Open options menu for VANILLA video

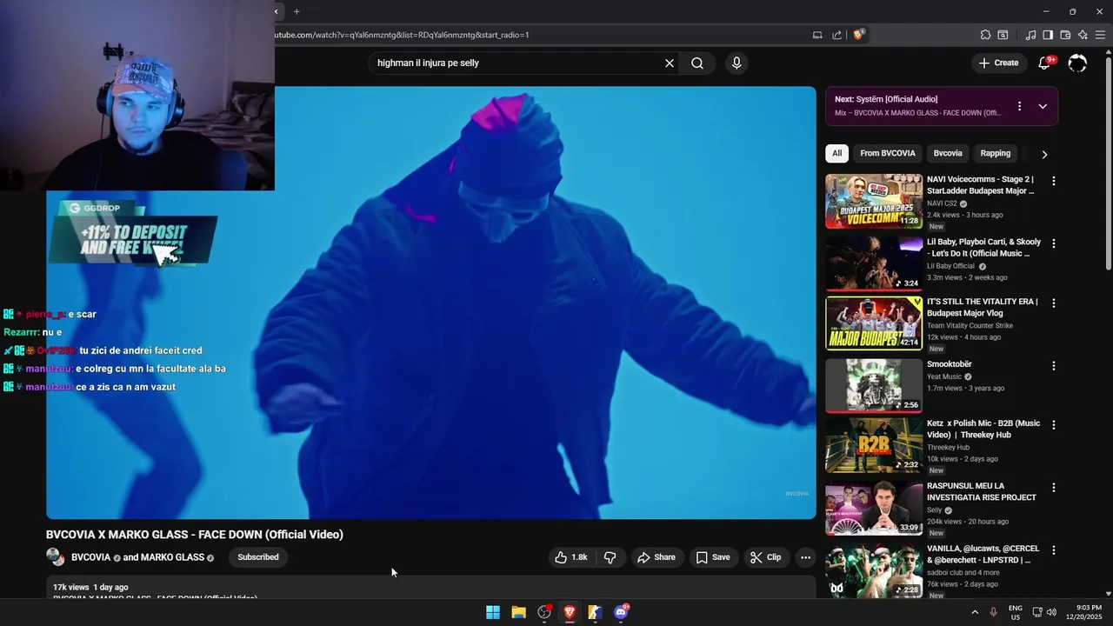click(x=1053, y=550)
